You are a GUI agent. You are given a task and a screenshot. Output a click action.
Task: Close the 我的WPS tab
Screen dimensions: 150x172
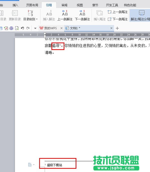click(x=61, y=28)
